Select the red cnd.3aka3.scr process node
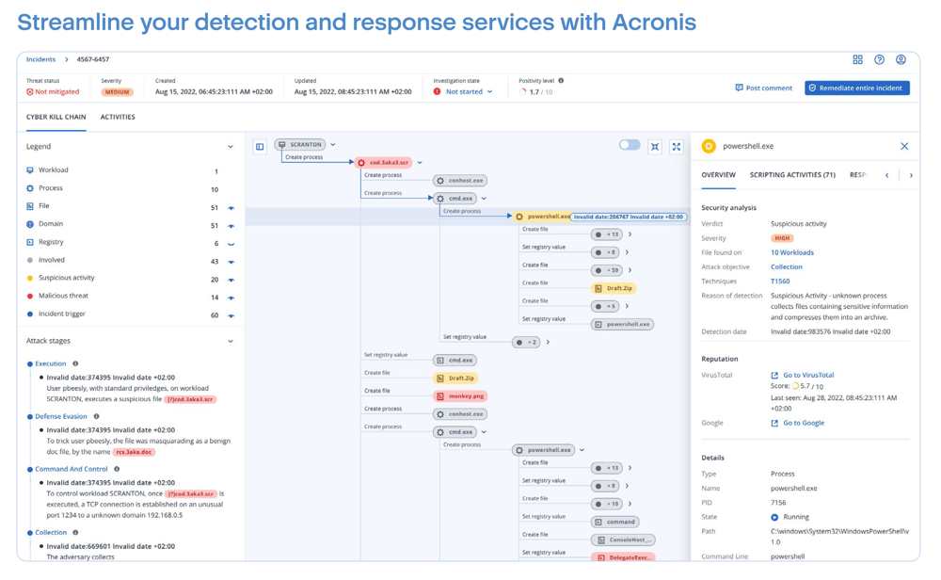 384,162
